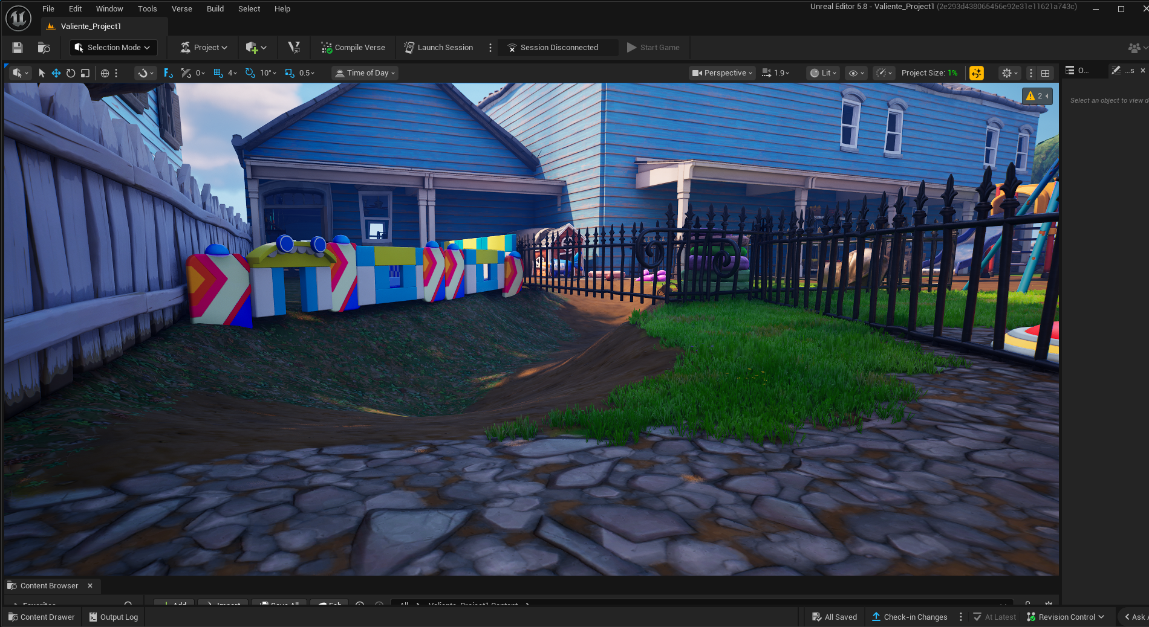Screen dimensions: 1149x627
Task: Open viewport more options vertical ellipsis
Action: [1031, 73]
